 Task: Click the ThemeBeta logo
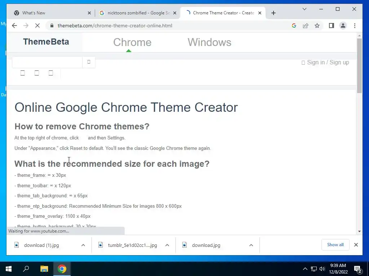[x=46, y=42]
